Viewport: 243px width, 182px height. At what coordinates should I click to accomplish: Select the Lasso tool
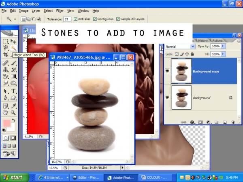5,48
